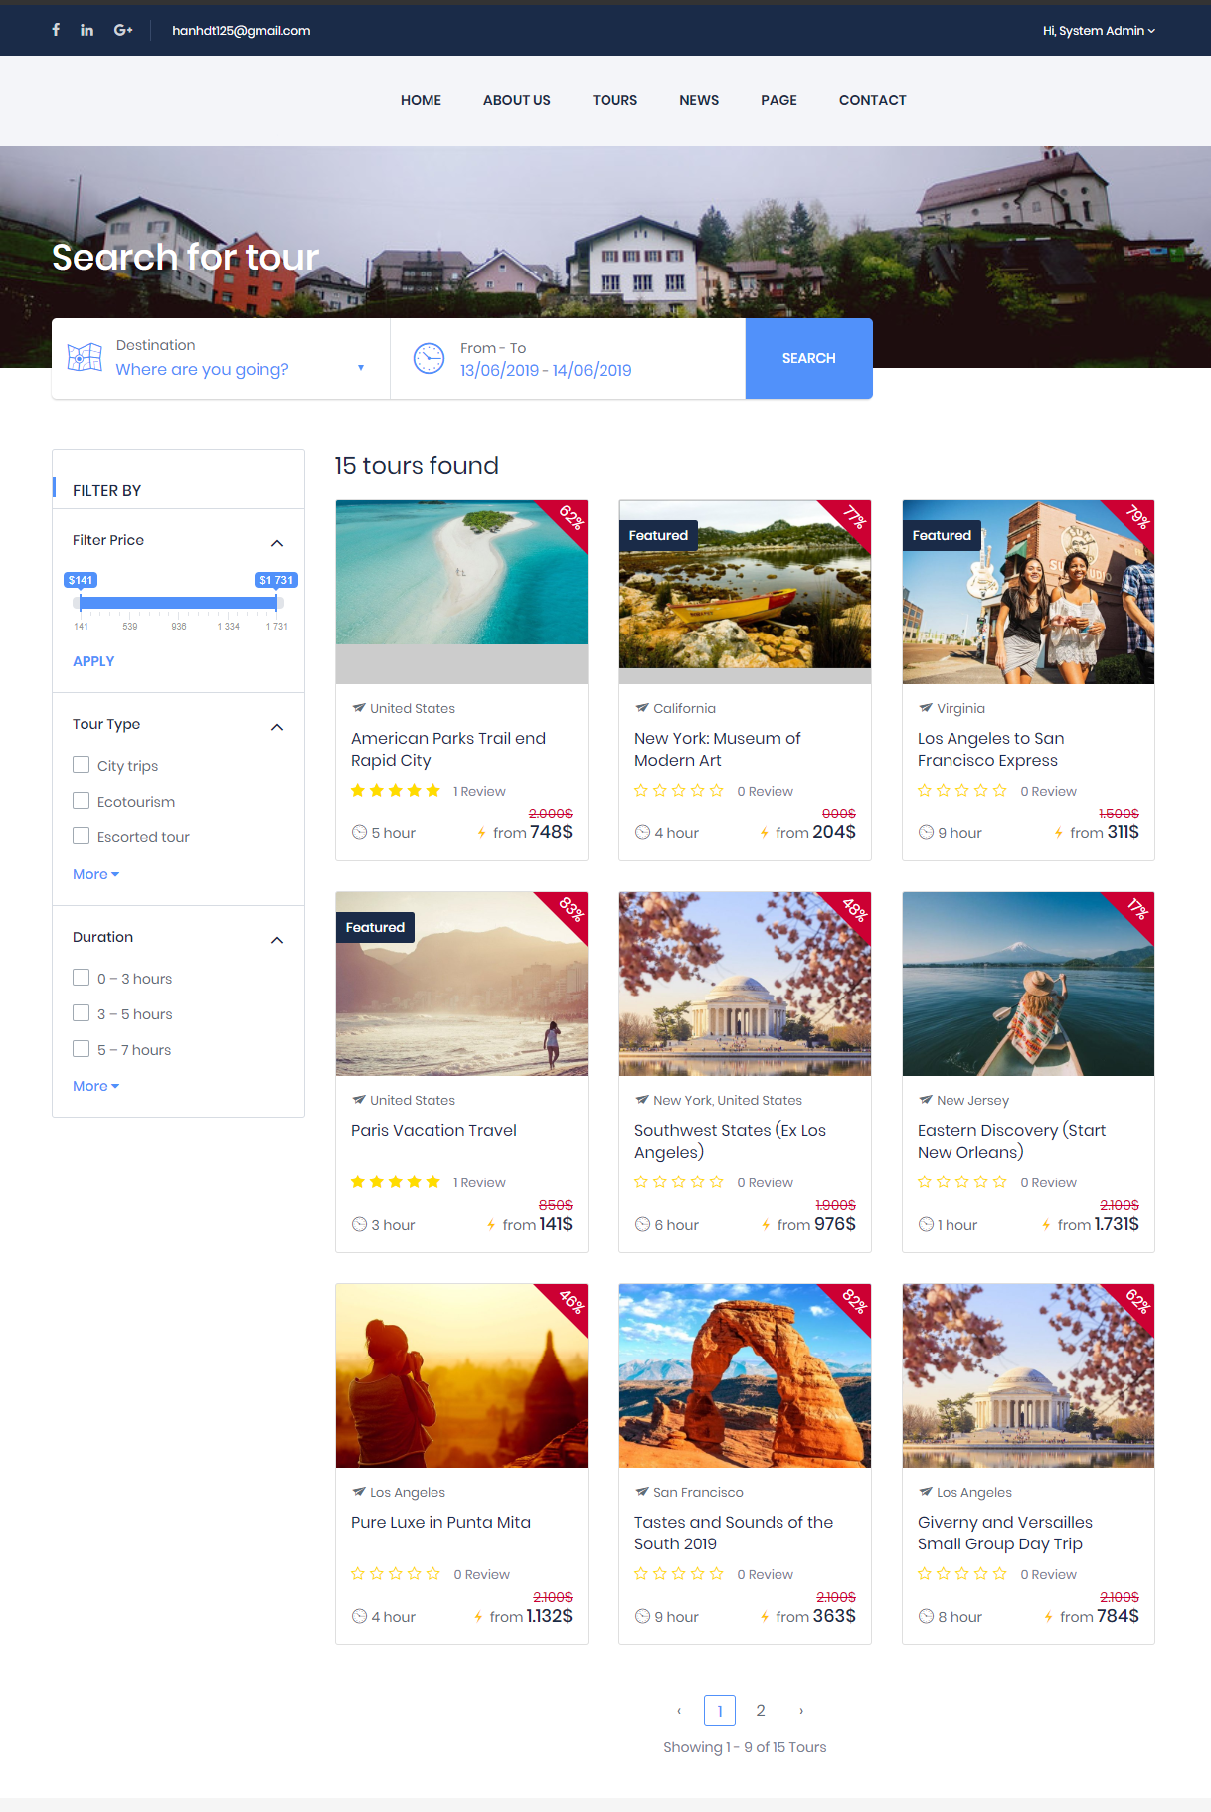This screenshot has height=1812, width=1211.
Task: Click the price slider's $1 731 maximum handle
Action: coord(276,602)
